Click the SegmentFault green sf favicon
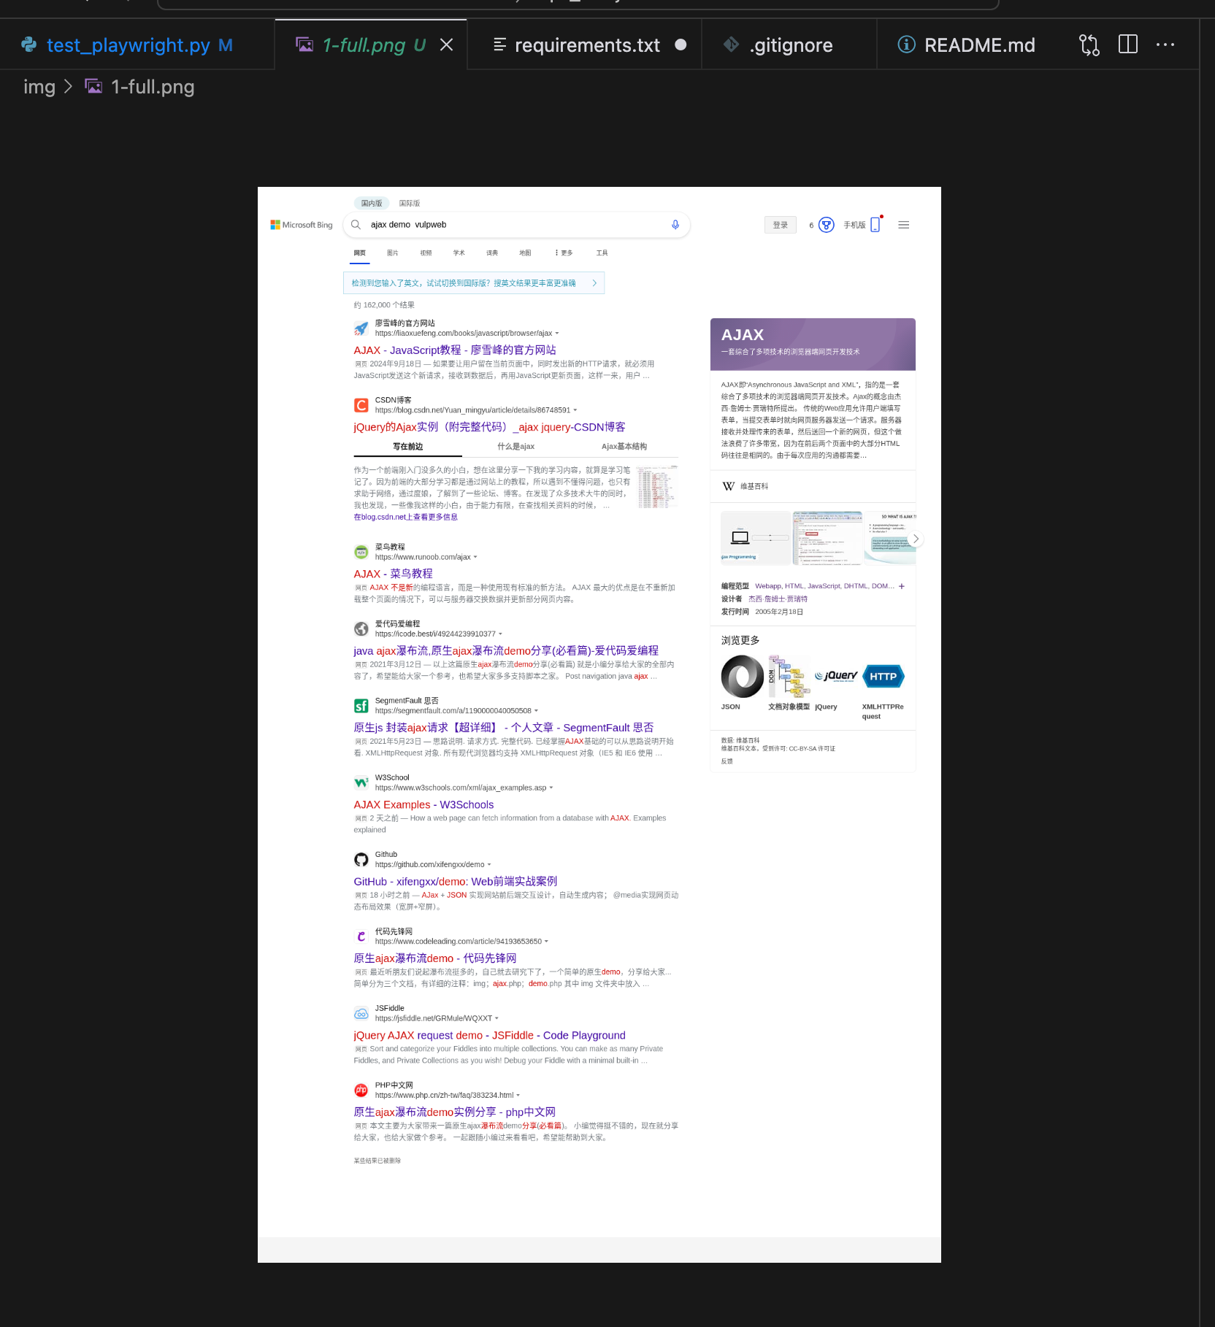The image size is (1215, 1327). point(361,706)
